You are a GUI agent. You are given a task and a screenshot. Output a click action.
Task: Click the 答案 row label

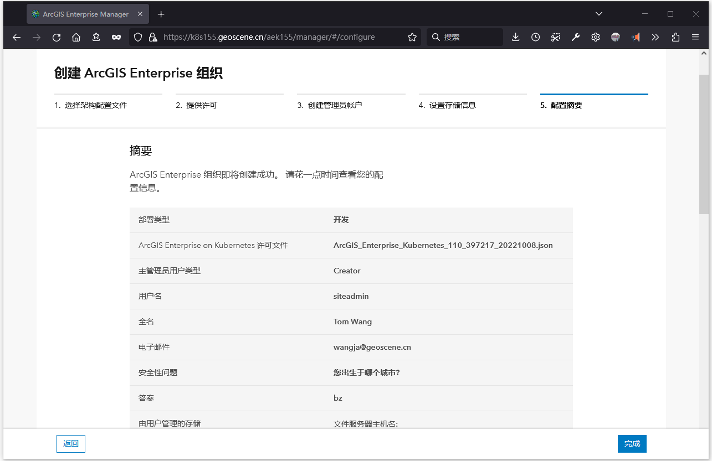[x=146, y=398]
